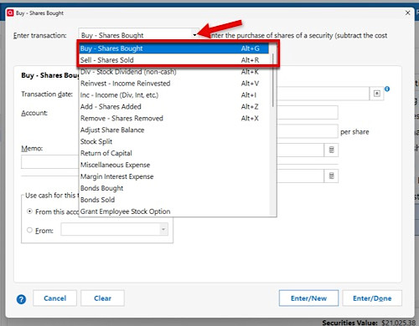This screenshot has width=419, height=326.
Task: Open the transaction date calendar picker icon
Action: pos(377,94)
